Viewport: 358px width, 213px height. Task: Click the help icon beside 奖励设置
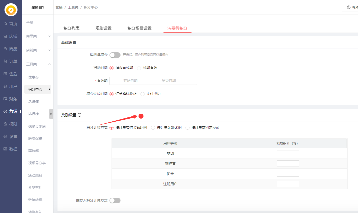pos(79,115)
